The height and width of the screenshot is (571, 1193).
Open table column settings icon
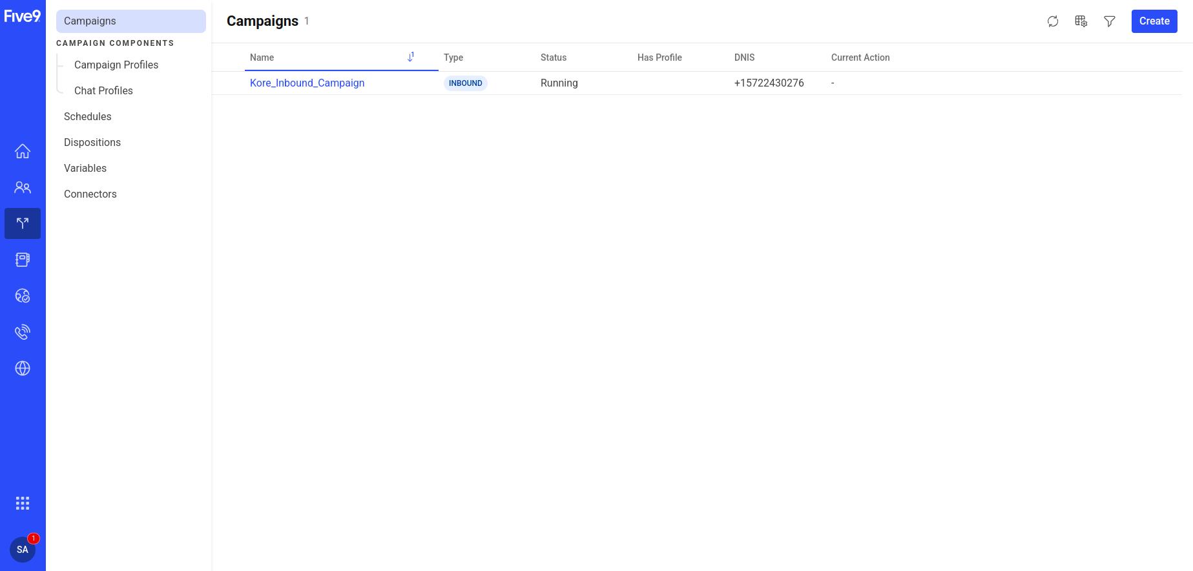tap(1081, 21)
